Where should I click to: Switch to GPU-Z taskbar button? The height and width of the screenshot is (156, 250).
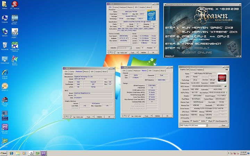(37, 153)
